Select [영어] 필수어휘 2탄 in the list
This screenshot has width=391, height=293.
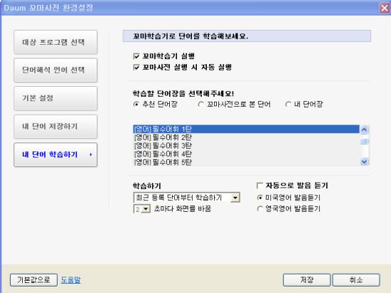click(x=246, y=137)
